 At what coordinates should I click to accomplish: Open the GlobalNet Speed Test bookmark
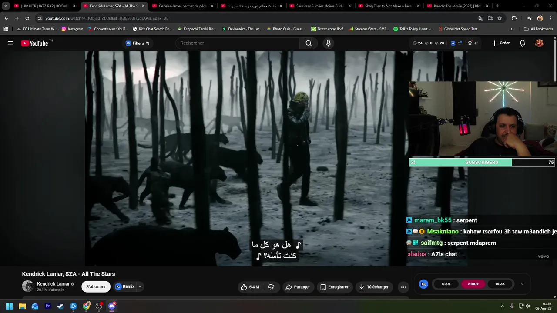coord(457,29)
